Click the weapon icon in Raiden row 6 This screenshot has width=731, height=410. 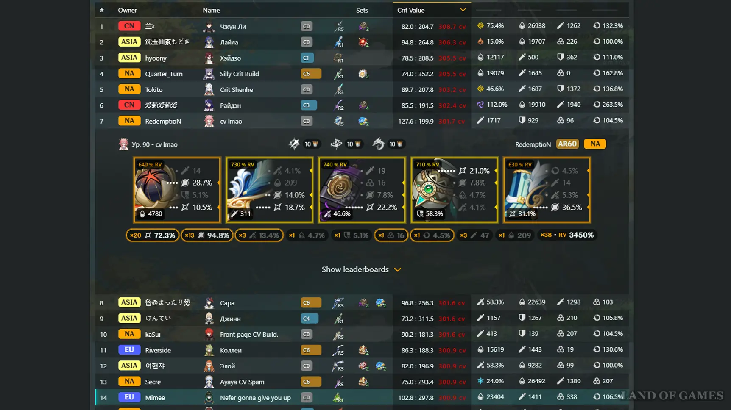[x=338, y=105]
